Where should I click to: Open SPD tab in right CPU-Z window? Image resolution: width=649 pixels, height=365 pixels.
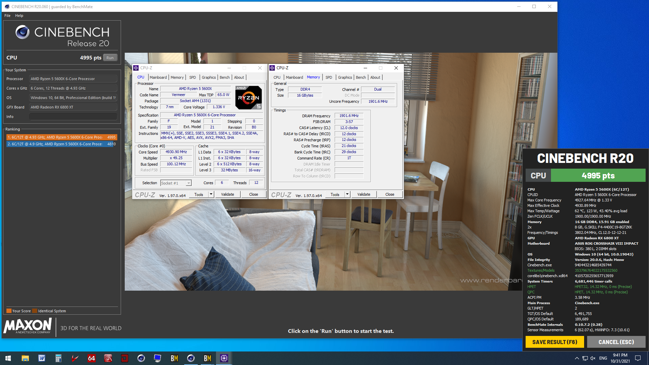tap(329, 77)
